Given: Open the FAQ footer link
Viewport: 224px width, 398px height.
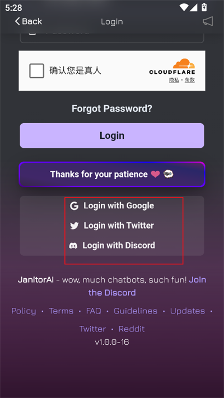Looking at the screenshot, I should coord(94,311).
